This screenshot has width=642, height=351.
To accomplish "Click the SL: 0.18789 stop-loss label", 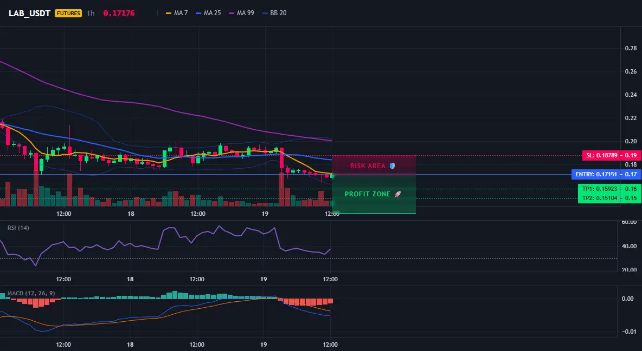I will coord(601,155).
